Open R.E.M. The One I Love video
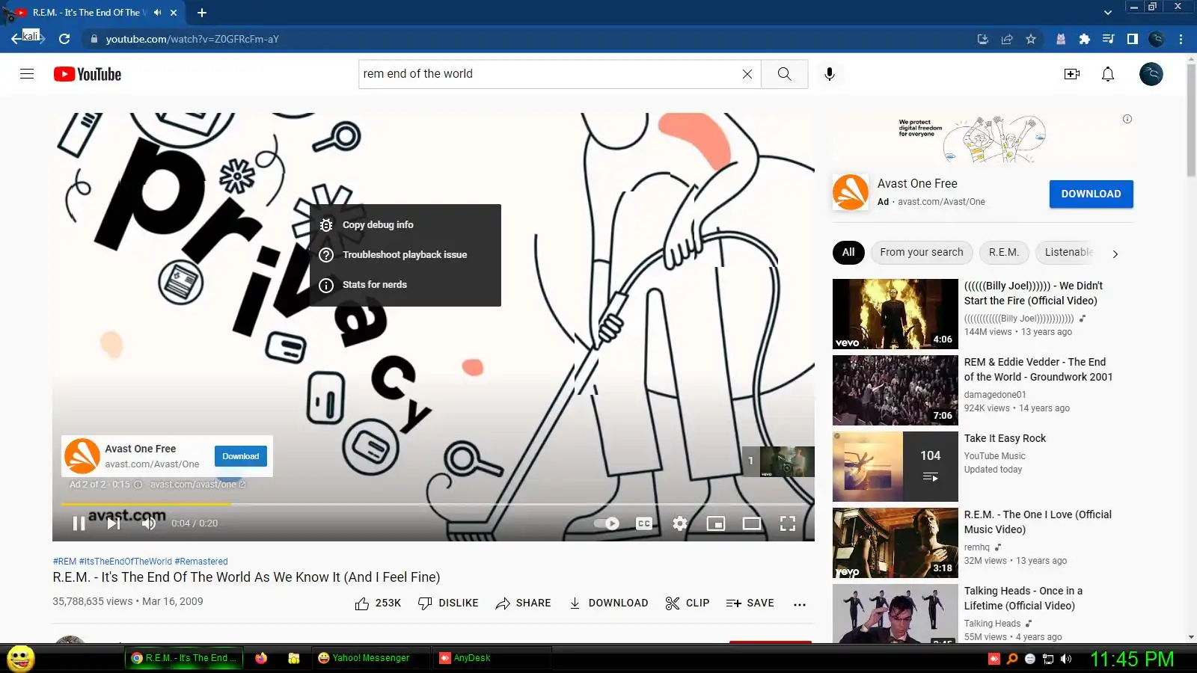 (x=1038, y=522)
